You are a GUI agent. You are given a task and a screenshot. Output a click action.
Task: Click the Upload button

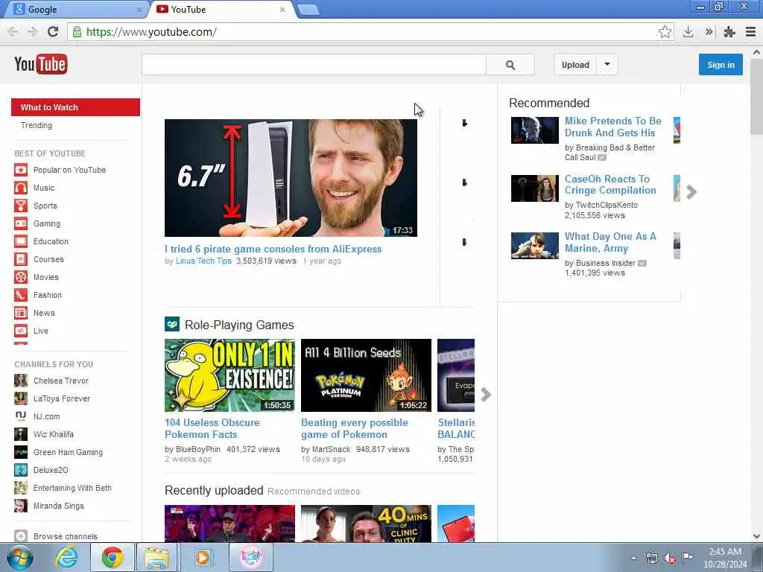(x=575, y=65)
